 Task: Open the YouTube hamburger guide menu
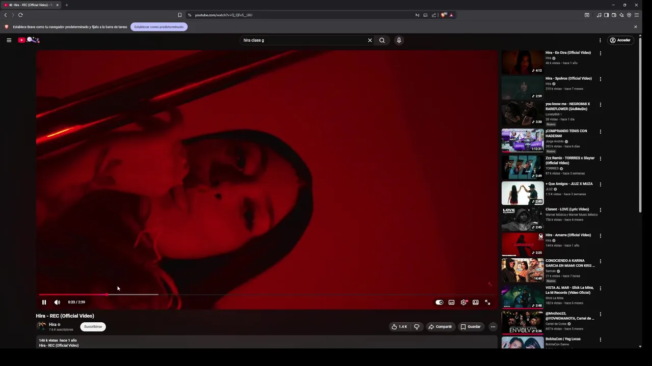9,40
